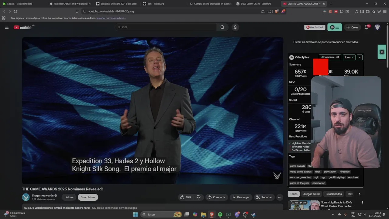Open browser main hamburger menu
Viewport: 389px width, 219px height.
click(385, 11)
